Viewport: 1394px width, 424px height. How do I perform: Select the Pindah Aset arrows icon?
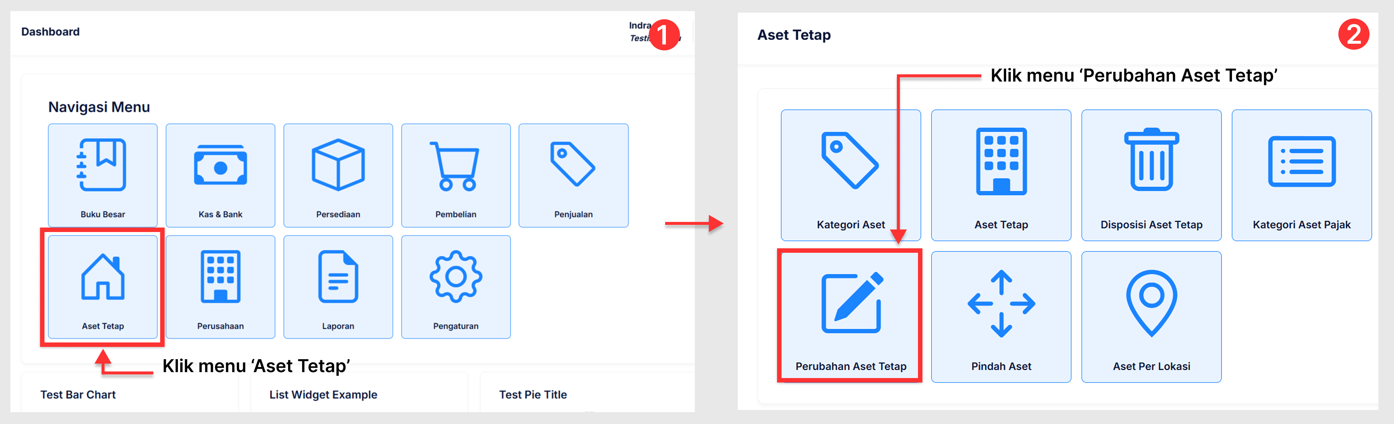1001,303
